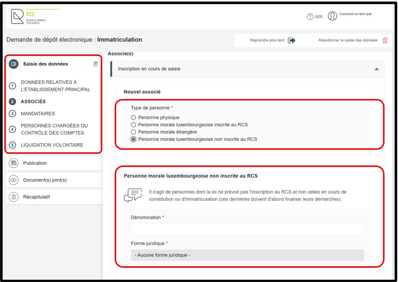Click the Publication newspaper icon

click(14, 163)
